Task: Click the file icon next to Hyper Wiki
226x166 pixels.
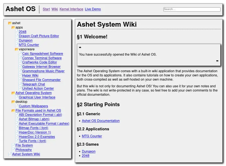Action: tap(20, 76)
